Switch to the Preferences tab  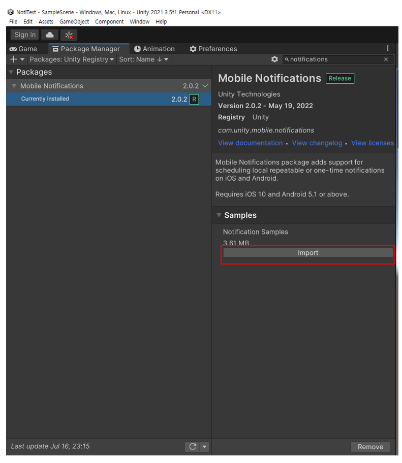(213, 49)
